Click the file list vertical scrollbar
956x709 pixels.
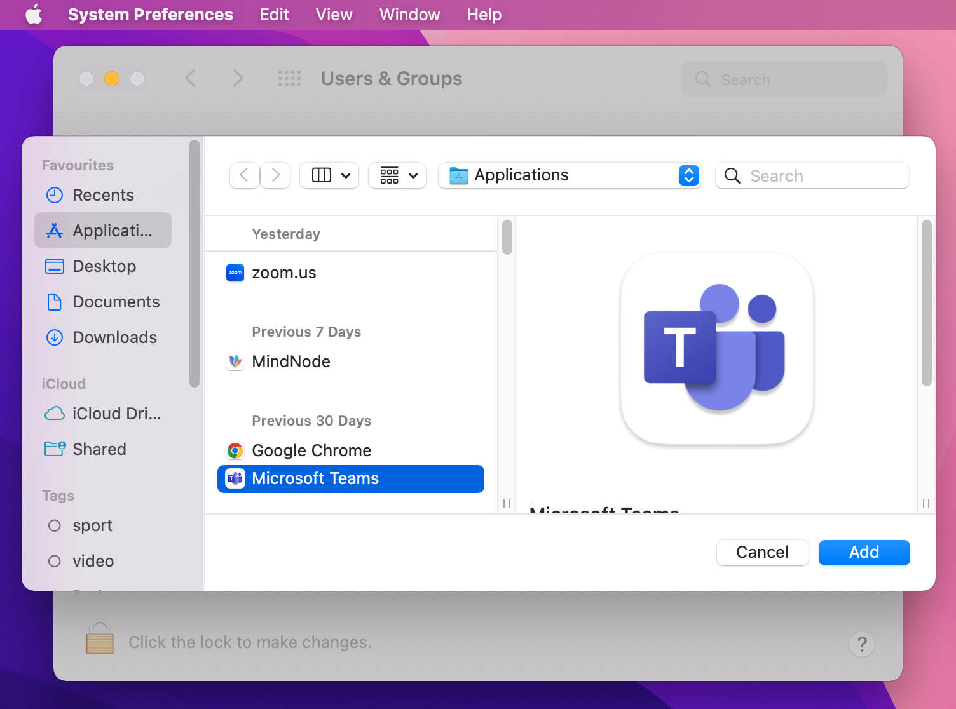pyautogui.click(x=507, y=237)
